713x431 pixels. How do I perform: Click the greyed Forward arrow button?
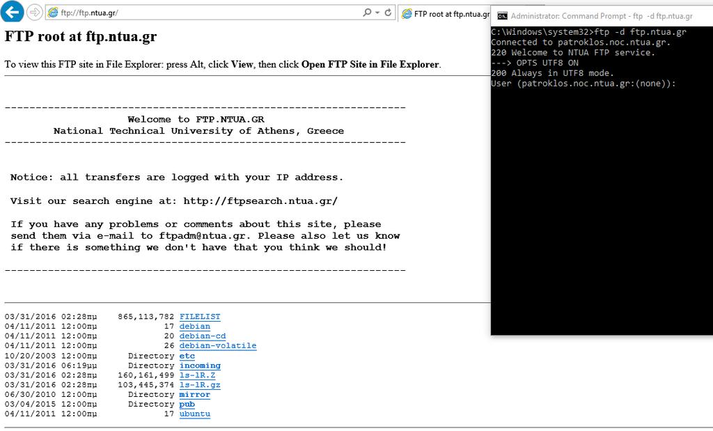click(x=35, y=13)
